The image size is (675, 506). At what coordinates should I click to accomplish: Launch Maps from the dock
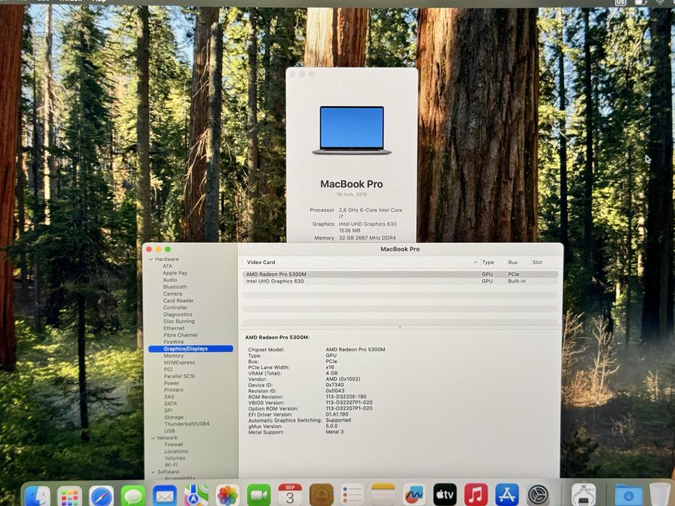pyautogui.click(x=196, y=495)
